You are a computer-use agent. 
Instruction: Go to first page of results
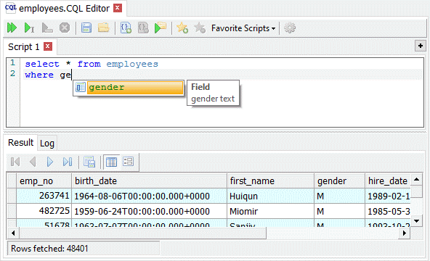tap(15, 162)
